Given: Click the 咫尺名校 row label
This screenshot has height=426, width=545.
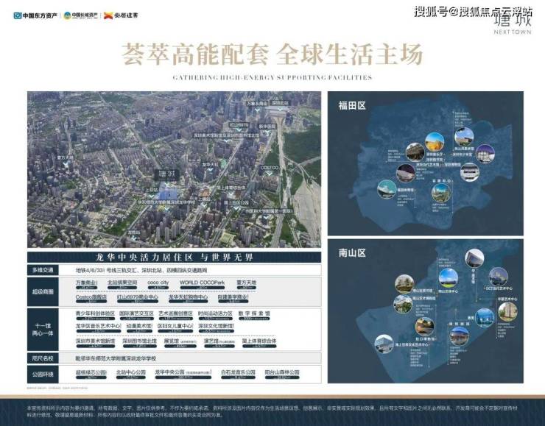Looking at the screenshot, I should coord(43,358).
